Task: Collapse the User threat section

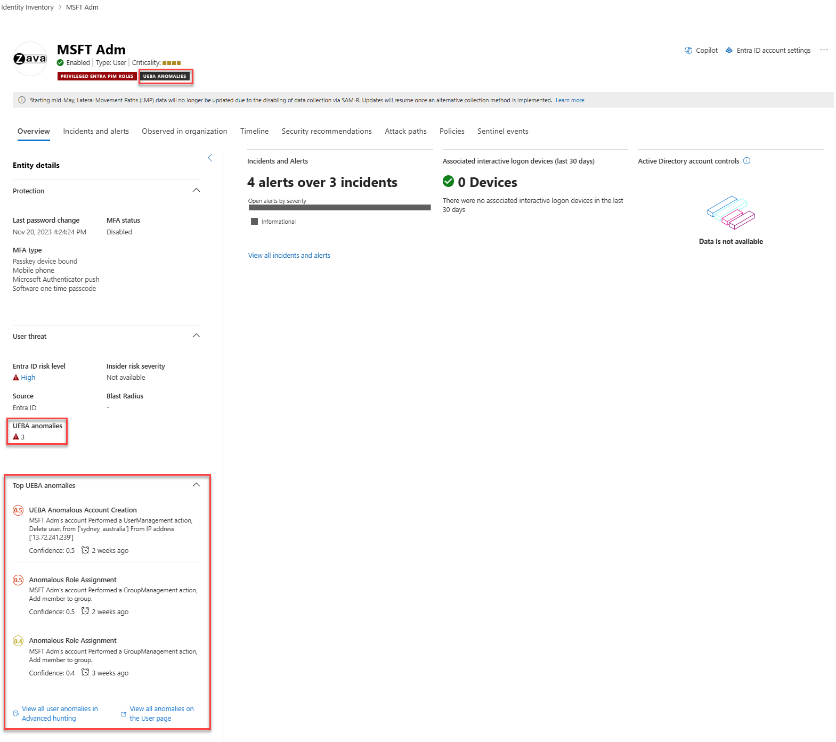Action: (196, 336)
